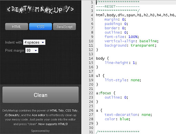Click the 'Print margin' label

pyautogui.click(x=14, y=51)
